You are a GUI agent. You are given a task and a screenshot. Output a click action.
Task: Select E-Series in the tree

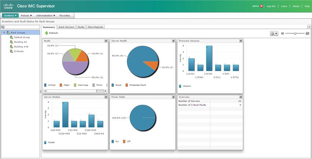19,51
